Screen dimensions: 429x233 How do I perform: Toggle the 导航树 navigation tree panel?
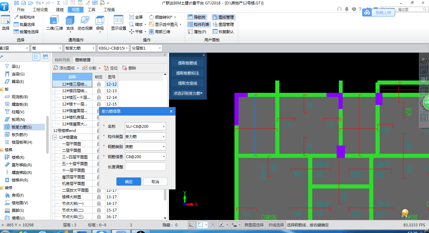197,17
